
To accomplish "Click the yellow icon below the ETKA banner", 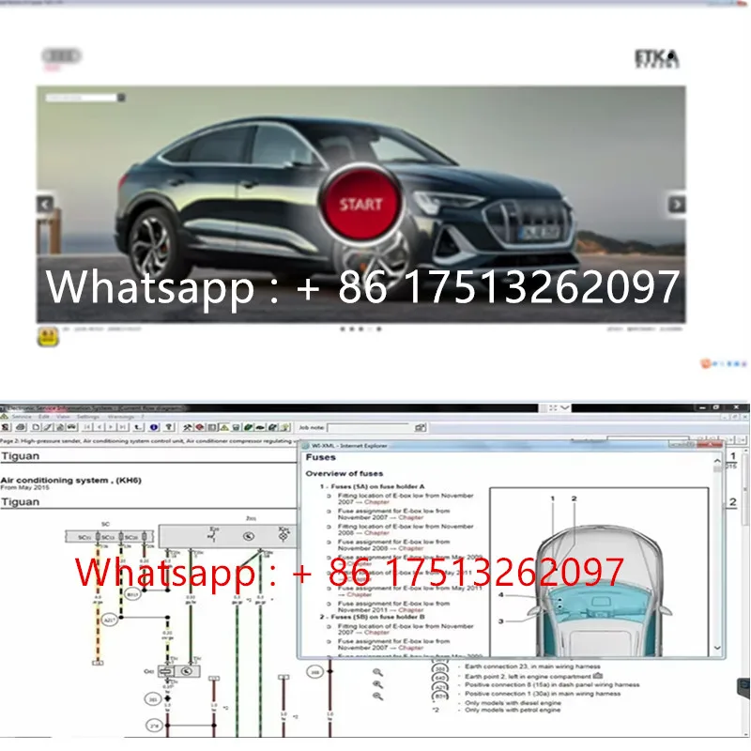I will coord(48,337).
